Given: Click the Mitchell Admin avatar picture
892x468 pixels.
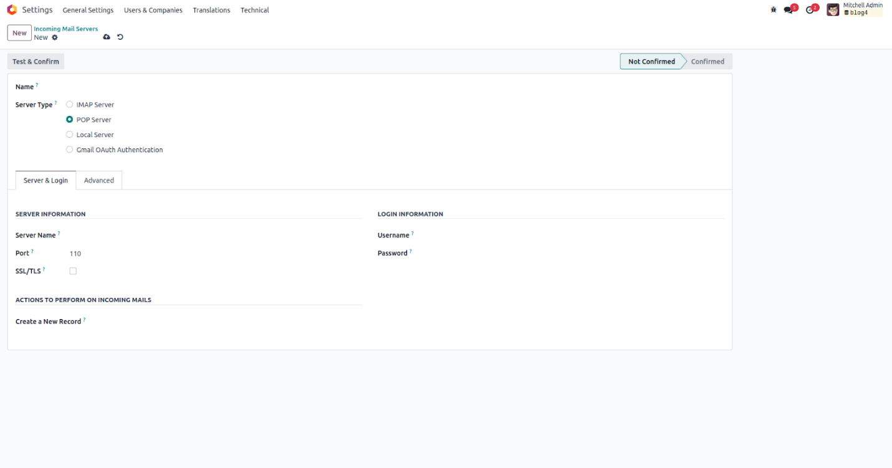Looking at the screenshot, I should [x=833, y=10].
